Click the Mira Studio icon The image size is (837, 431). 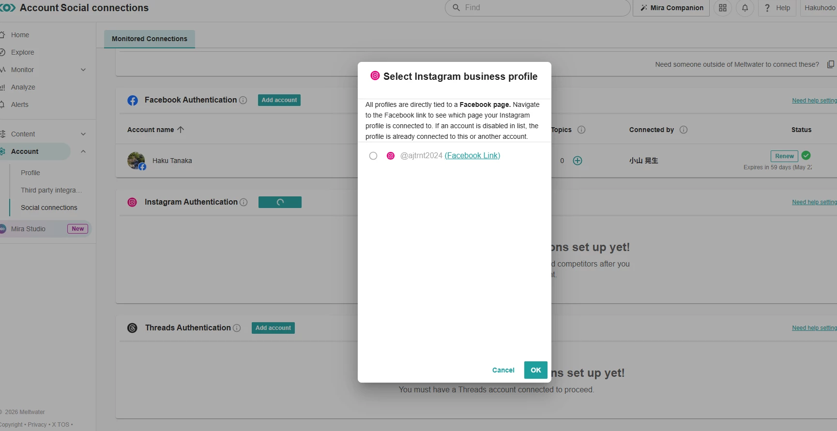point(2,229)
